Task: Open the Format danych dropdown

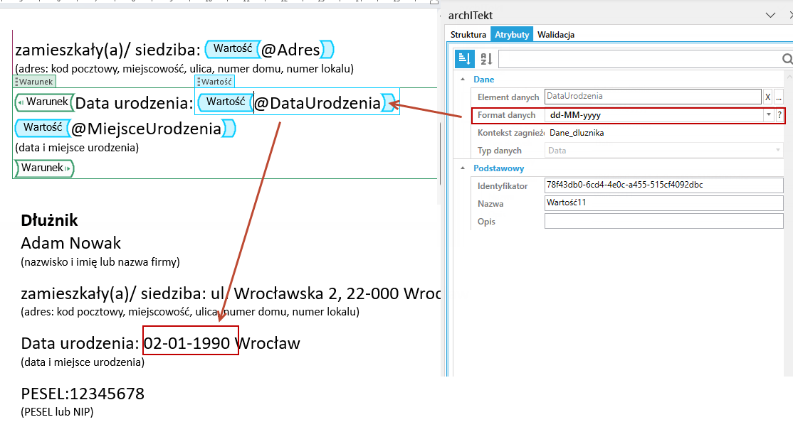Action: tap(769, 115)
